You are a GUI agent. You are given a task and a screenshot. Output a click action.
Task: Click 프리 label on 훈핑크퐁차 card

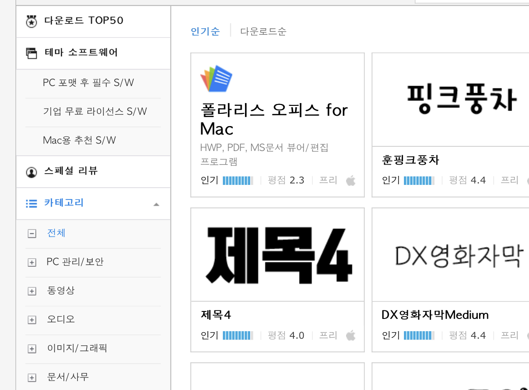pos(510,180)
